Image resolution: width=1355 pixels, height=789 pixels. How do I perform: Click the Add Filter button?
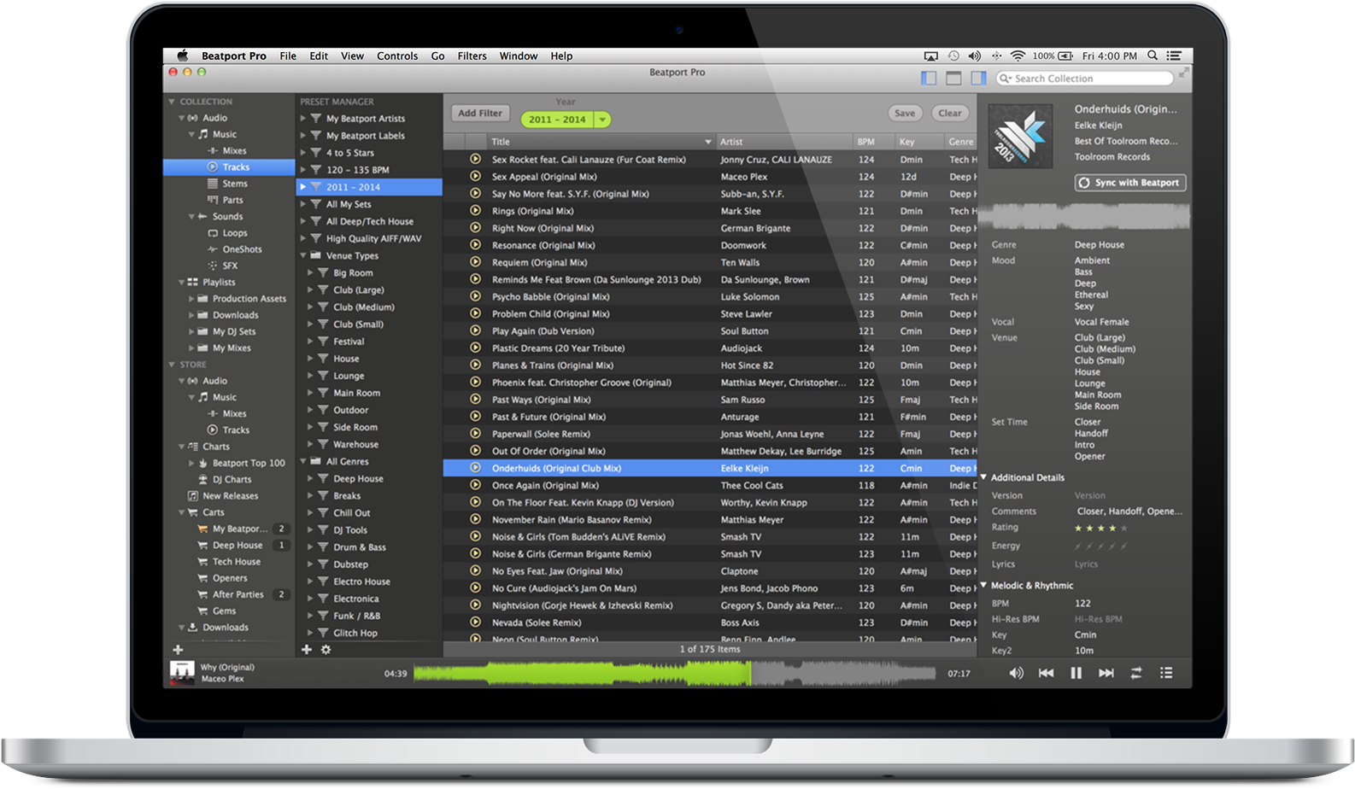[480, 113]
